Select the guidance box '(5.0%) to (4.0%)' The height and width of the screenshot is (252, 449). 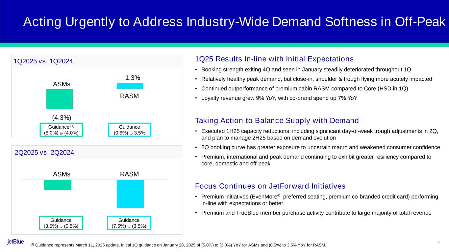(x=62, y=130)
